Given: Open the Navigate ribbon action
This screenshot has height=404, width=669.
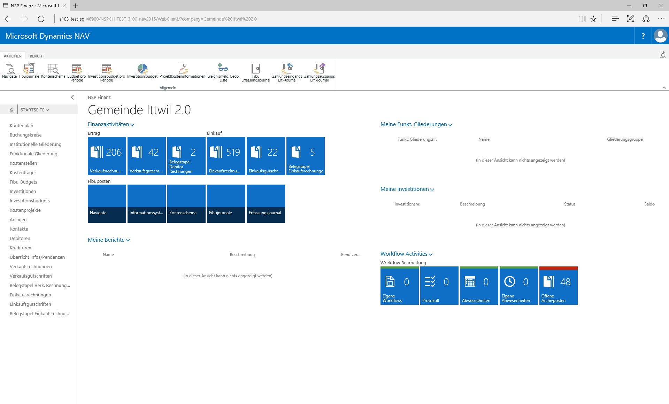Looking at the screenshot, I should [x=9, y=71].
